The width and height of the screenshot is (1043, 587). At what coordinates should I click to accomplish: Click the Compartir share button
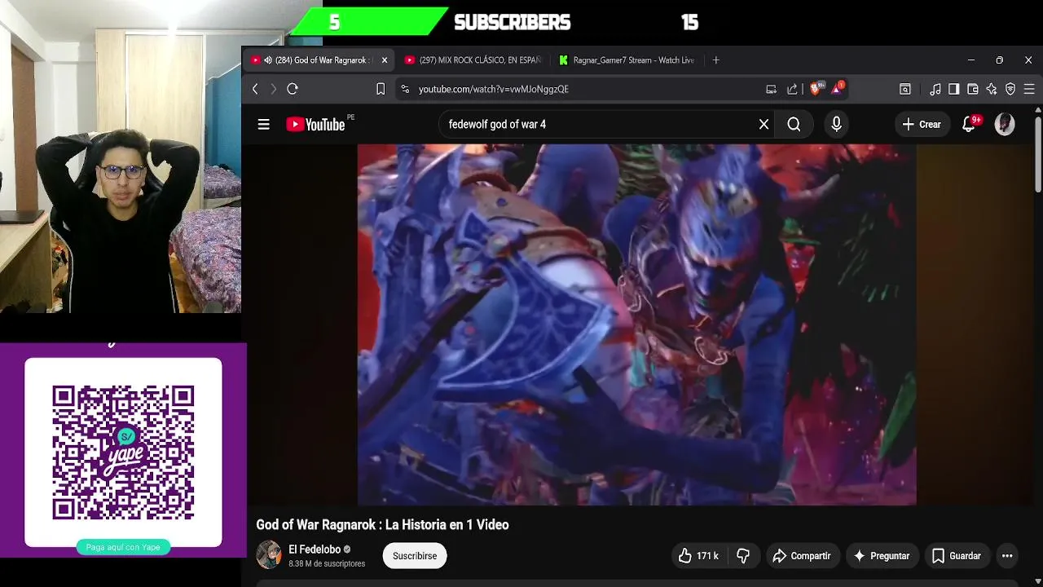(802, 556)
